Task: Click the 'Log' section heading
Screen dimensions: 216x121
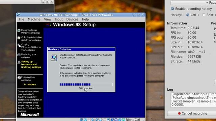Action: click(x=170, y=90)
